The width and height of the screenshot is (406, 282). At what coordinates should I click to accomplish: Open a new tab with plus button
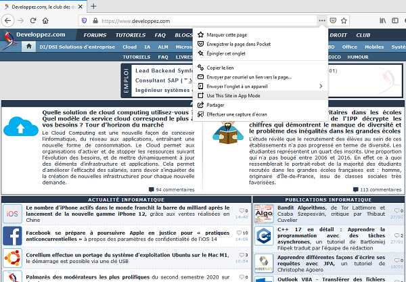coord(93,6)
